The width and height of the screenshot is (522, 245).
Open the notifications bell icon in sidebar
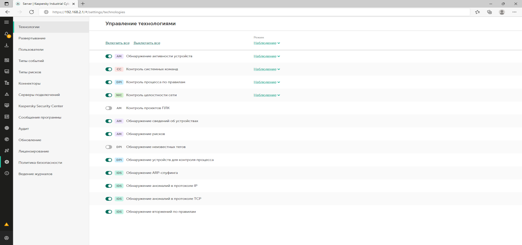[x=6, y=34]
